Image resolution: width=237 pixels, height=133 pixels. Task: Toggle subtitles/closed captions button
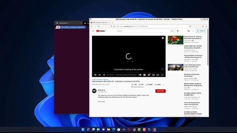click(144, 75)
